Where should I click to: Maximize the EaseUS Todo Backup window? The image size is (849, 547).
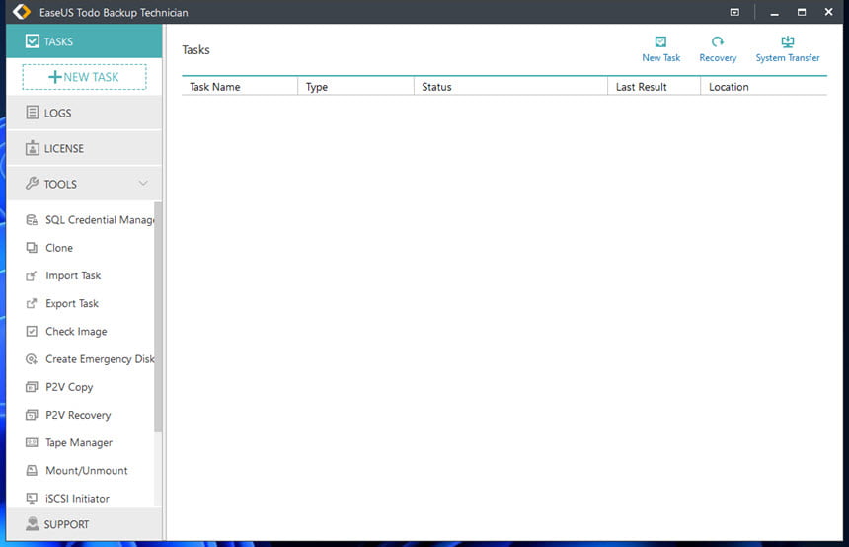[x=802, y=12]
